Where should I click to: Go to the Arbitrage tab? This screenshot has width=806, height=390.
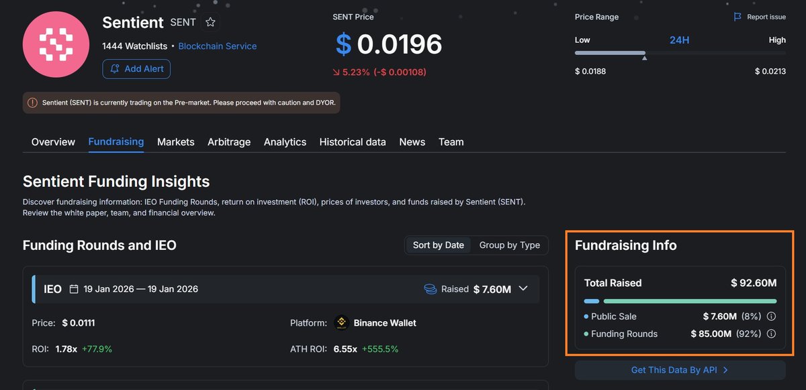[229, 142]
